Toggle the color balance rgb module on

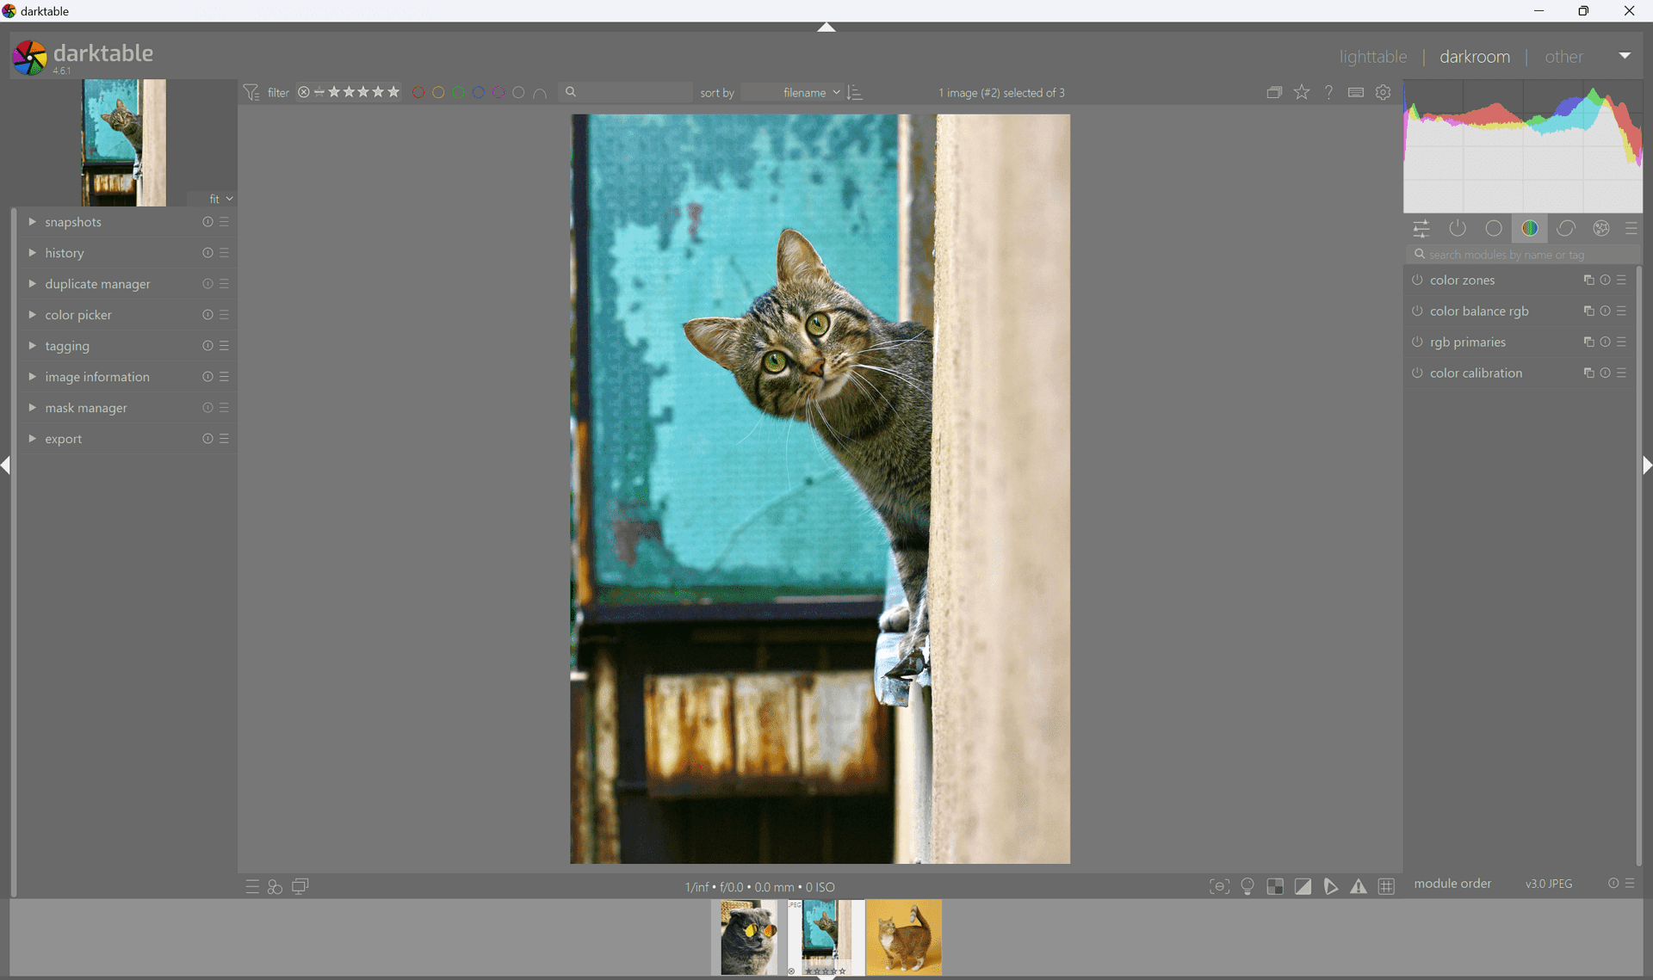pyautogui.click(x=1417, y=311)
